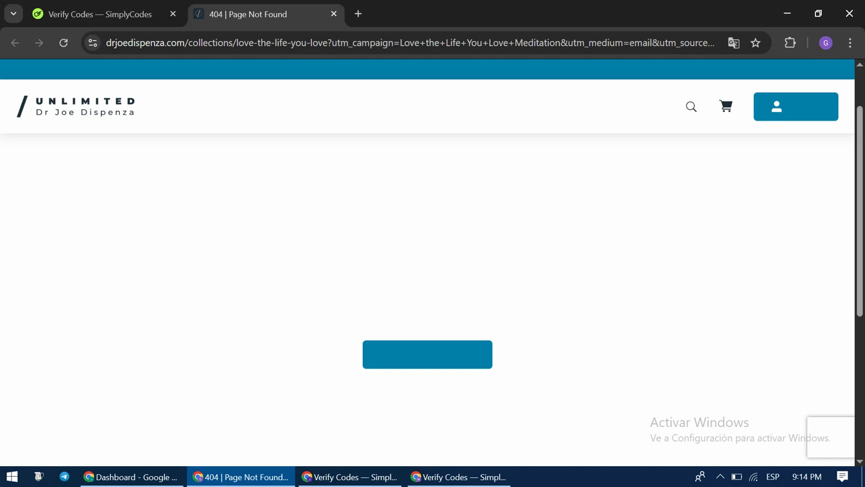This screenshot has height=487, width=865.
Task: Open the People icon in system tray
Action: click(700, 477)
